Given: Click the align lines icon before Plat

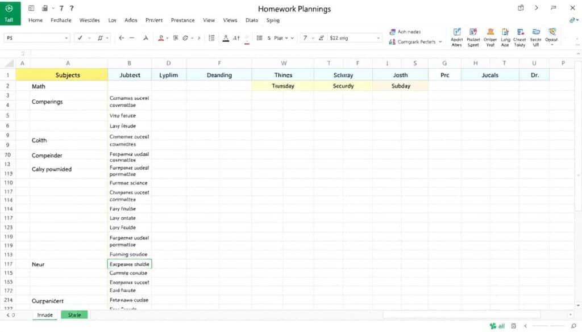Looking at the screenshot, I should 259,38.
